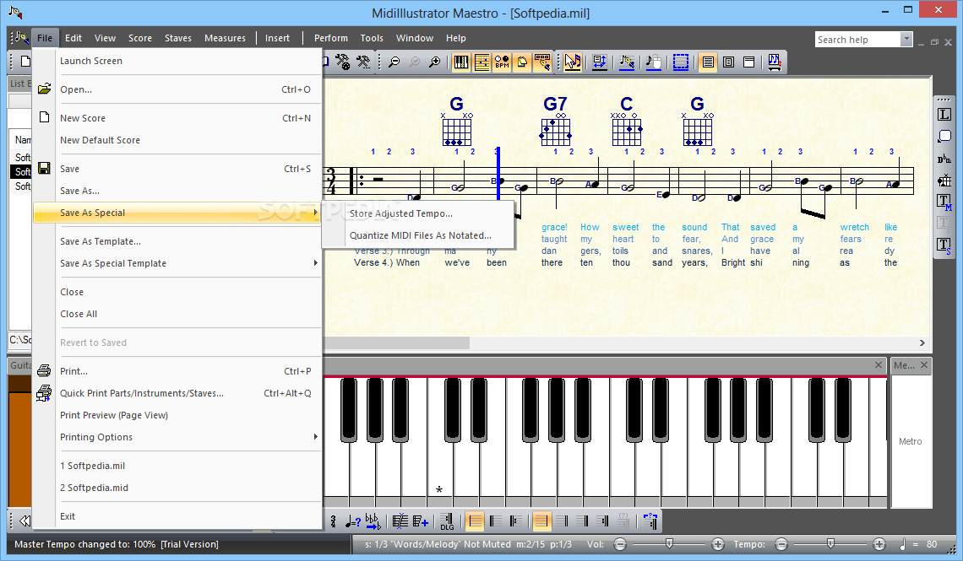The width and height of the screenshot is (963, 561).
Task: Click the tempo decrease minus button
Action: point(781,544)
